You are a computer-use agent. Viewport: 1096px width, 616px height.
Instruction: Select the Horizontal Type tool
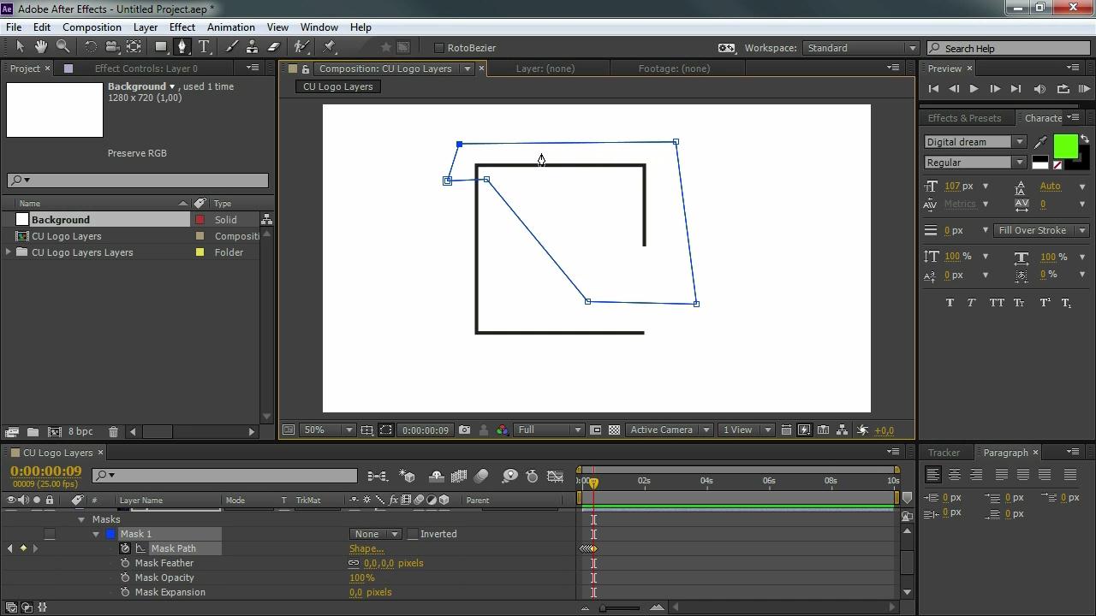click(205, 47)
